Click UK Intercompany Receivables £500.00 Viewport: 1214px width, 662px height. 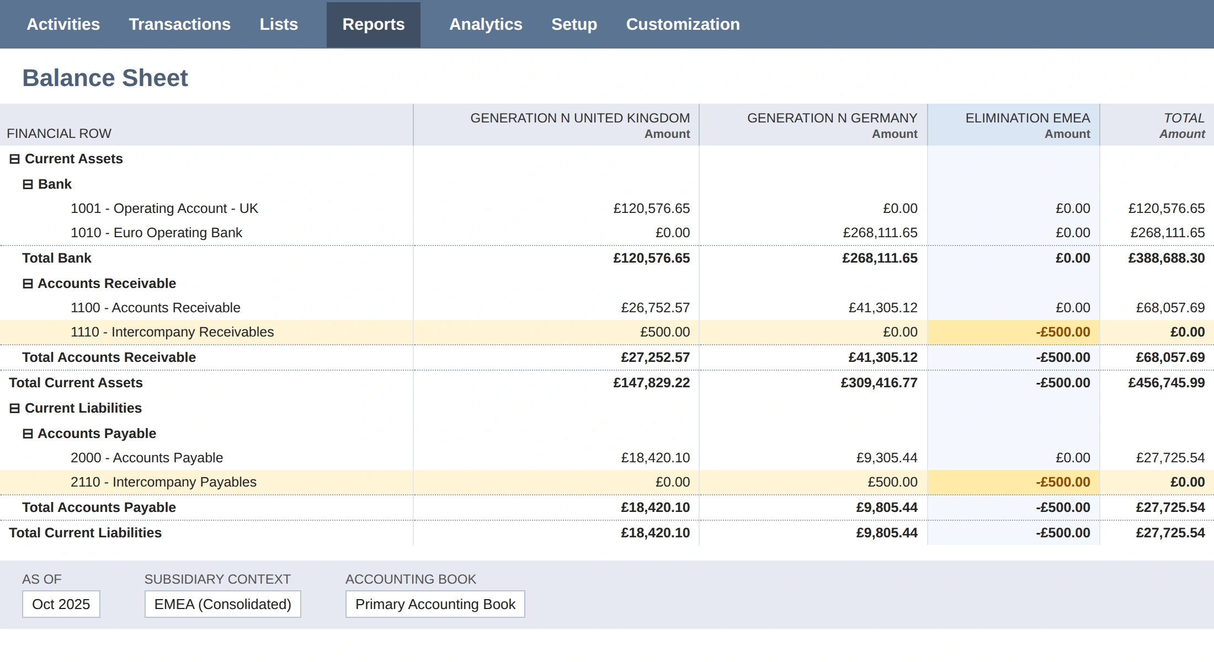click(665, 332)
